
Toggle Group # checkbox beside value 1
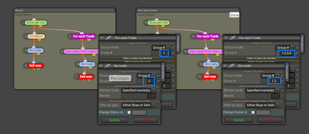point(173,53)
